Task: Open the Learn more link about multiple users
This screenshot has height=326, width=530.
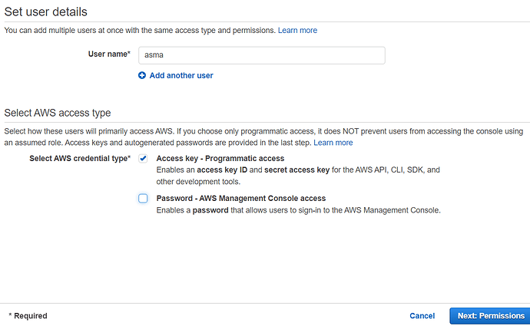Action: tap(297, 31)
